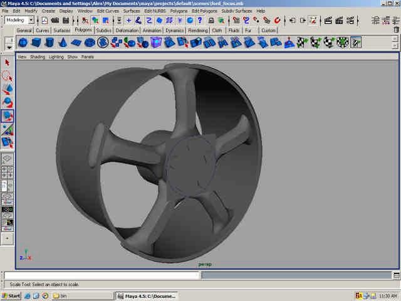Click the shelf trash can icon
This screenshot has width=401, height=301.
(395, 29)
